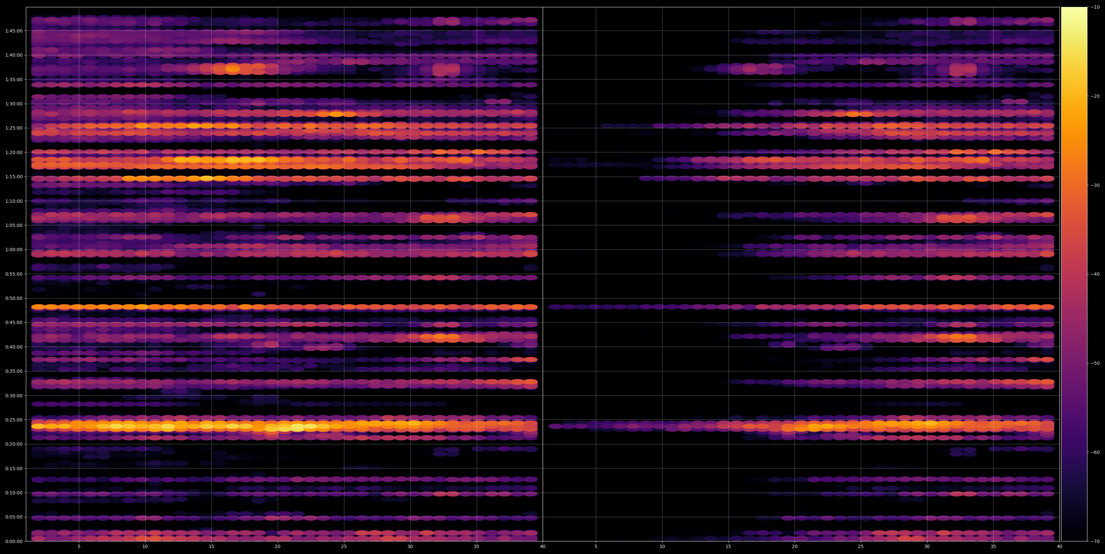Image resolution: width=1105 pixels, height=554 pixels.
Task: Pick the 0:15:00 time axis label
Action: pyautogui.click(x=14, y=468)
